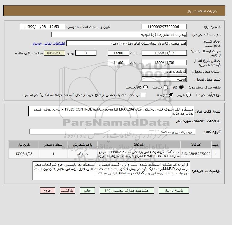Click the پاسخ به نیاز button
Viewport: 232px width, 225px height.
coord(174,191)
